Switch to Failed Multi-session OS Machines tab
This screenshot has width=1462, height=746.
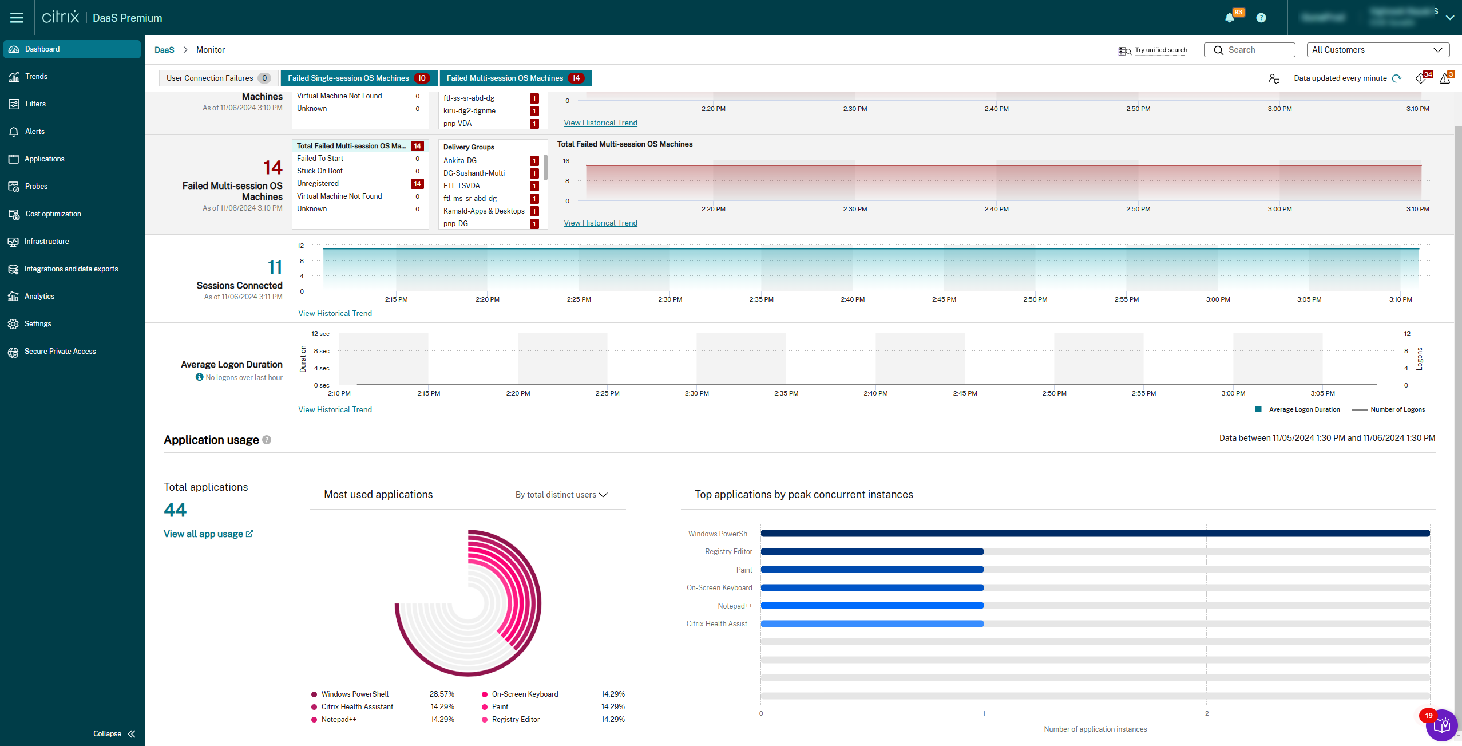(515, 78)
